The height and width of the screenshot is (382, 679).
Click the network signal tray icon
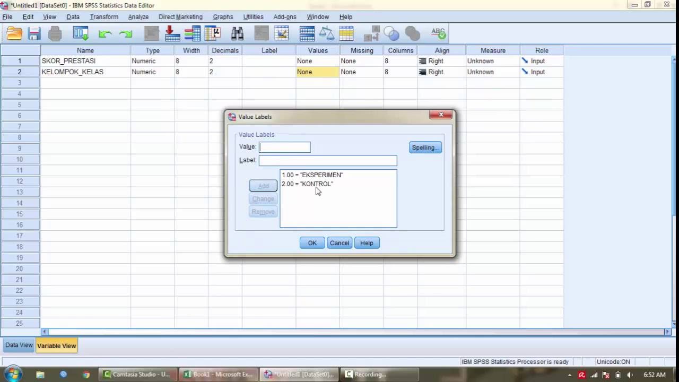[x=594, y=375]
